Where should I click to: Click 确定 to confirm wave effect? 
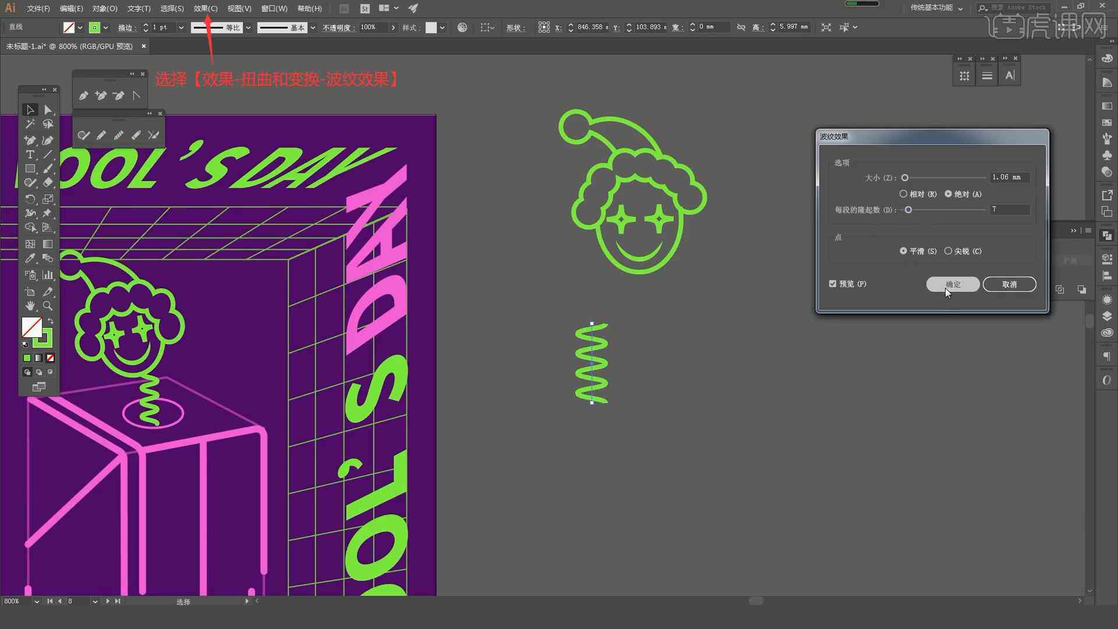[x=951, y=284]
